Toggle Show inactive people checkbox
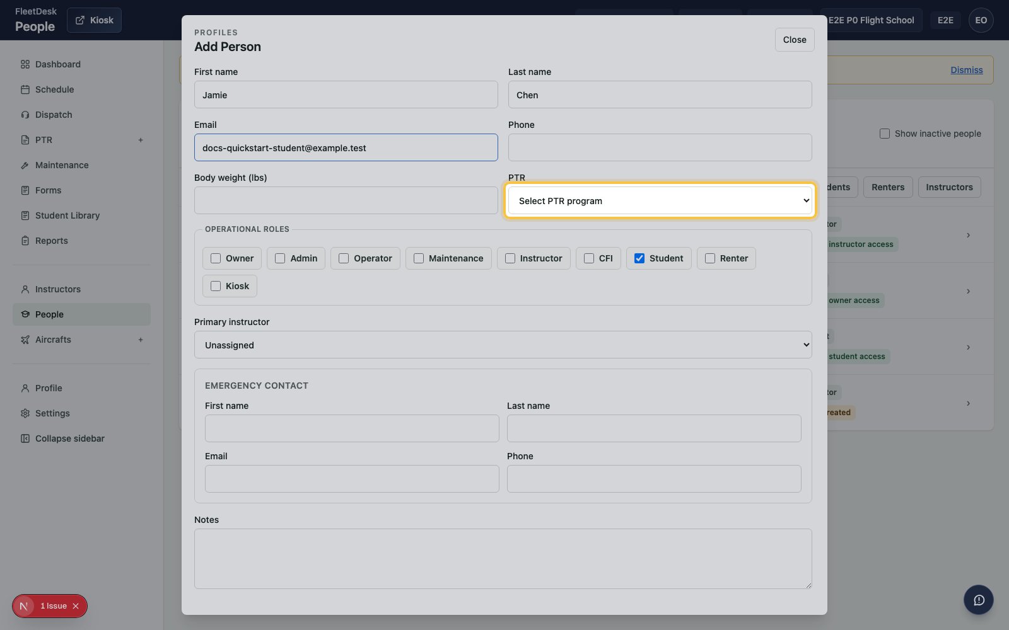 click(885, 134)
